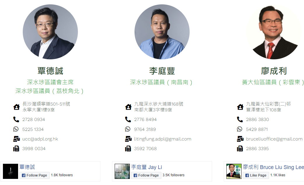Click the email icon beside ucc@adpl.org.hk
This screenshot has width=304, height=185.
pyautogui.click(x=16, y=139)
